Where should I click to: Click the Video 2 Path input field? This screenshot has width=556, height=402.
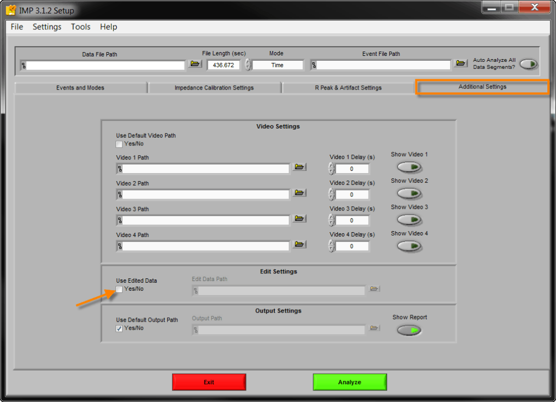[206, 195]
